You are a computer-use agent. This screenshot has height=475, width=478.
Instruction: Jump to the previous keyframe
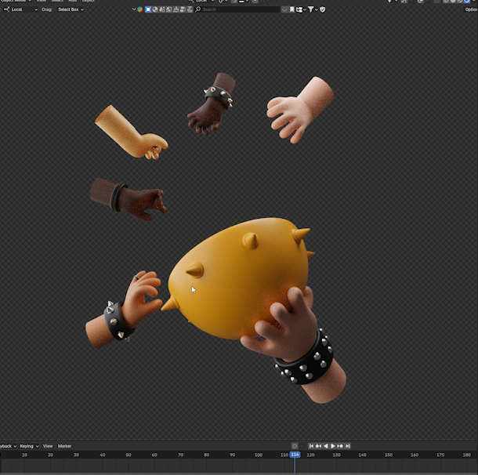pos(319,446)
